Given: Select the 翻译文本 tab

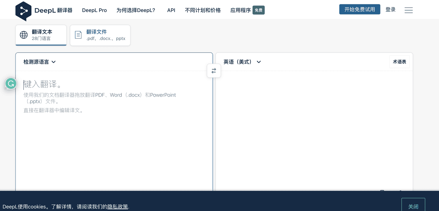Looking at the screenshot, I should (x=41, y=35).
